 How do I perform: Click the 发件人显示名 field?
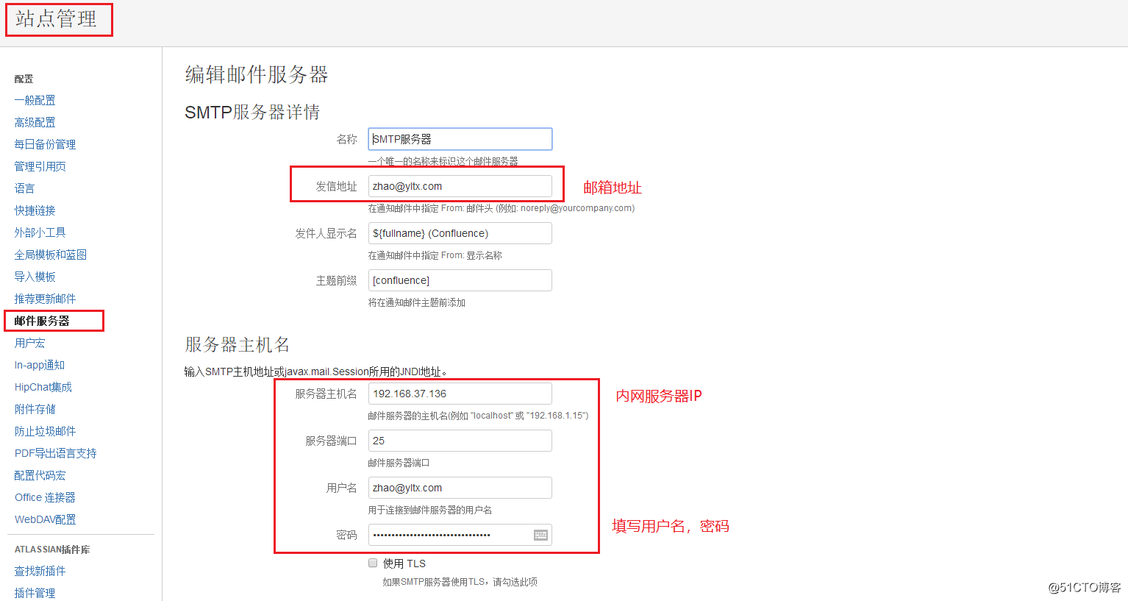coord(460,233)
